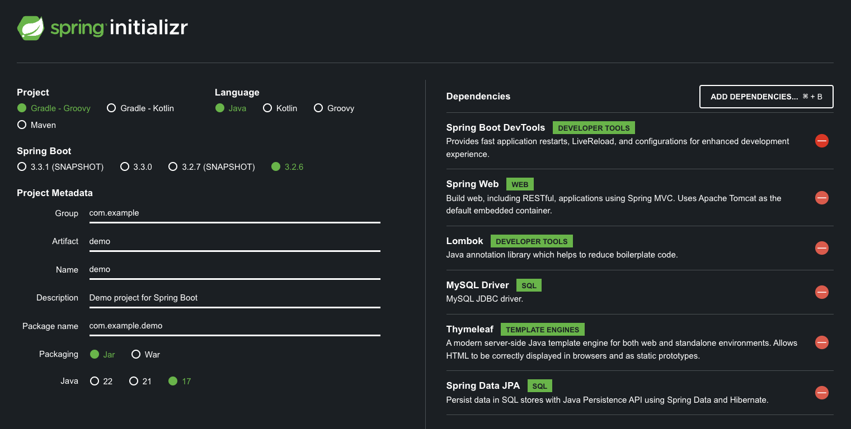Remove the Spring Boot DevTools dependency

tap(821, 141)
